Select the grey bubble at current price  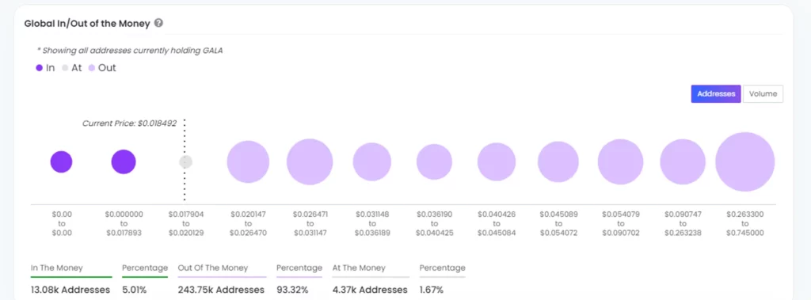(x=185, y=162)
